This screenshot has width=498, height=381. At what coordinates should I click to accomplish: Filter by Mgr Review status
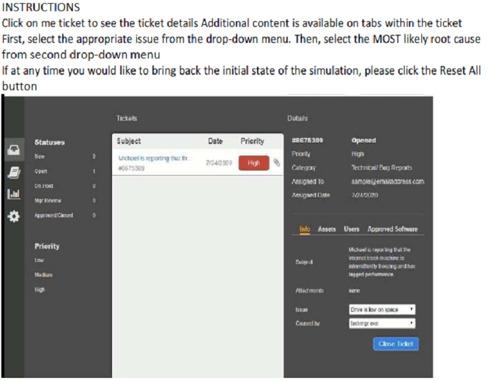(x=48, y=200)
